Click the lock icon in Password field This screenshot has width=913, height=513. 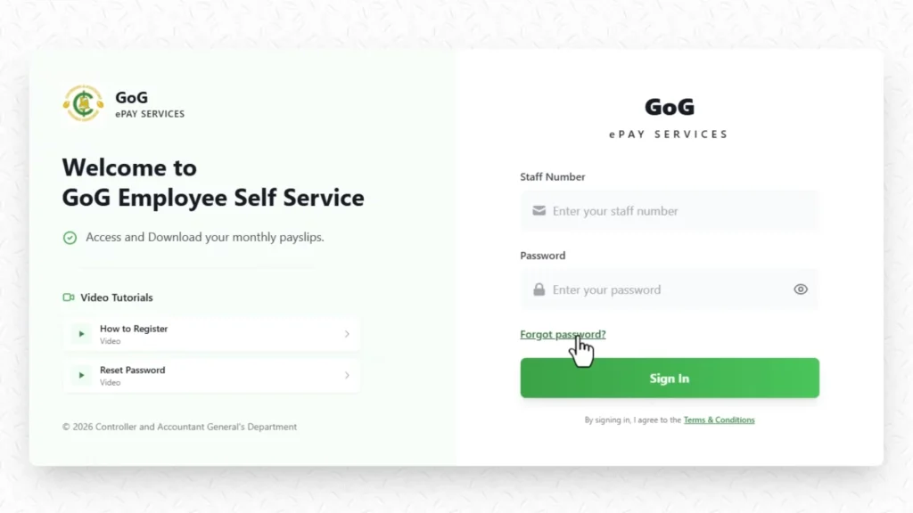539,289
